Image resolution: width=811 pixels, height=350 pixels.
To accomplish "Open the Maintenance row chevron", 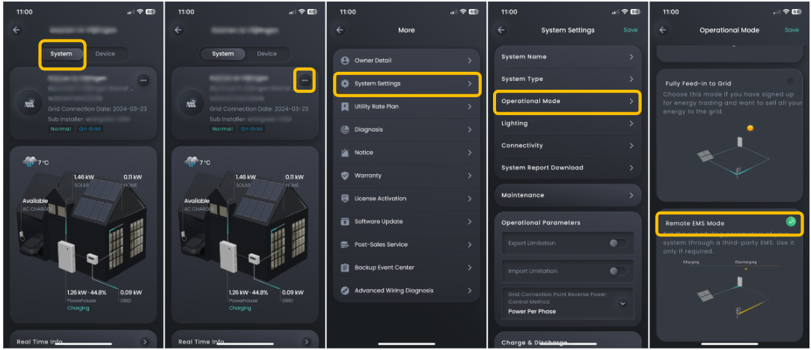I will click(x=631, y=195).
